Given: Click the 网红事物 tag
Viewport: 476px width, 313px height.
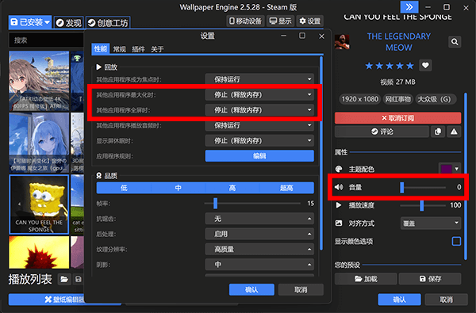Looking at the screenshot, I should (x=397, y=99).
